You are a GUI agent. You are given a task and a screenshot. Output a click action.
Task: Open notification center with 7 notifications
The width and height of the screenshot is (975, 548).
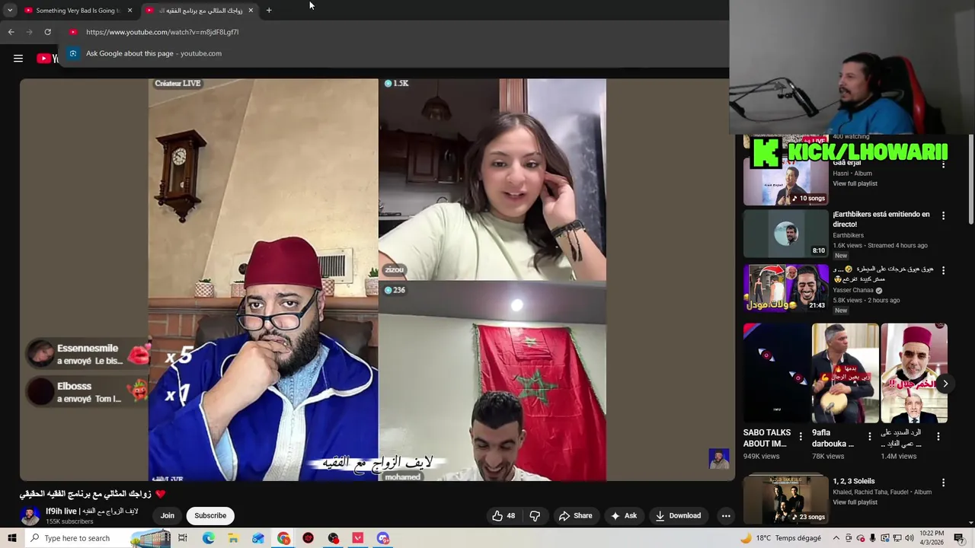point(961,538)
